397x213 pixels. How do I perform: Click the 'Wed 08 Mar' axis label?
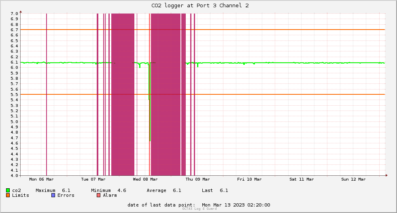pyautogui.click(x=145, y=179)
